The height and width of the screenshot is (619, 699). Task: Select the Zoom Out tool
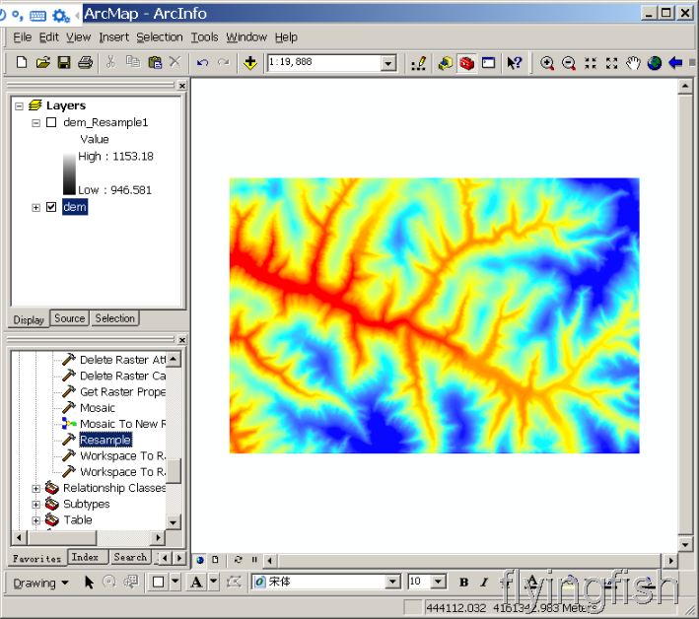click(x=569, y=63)
